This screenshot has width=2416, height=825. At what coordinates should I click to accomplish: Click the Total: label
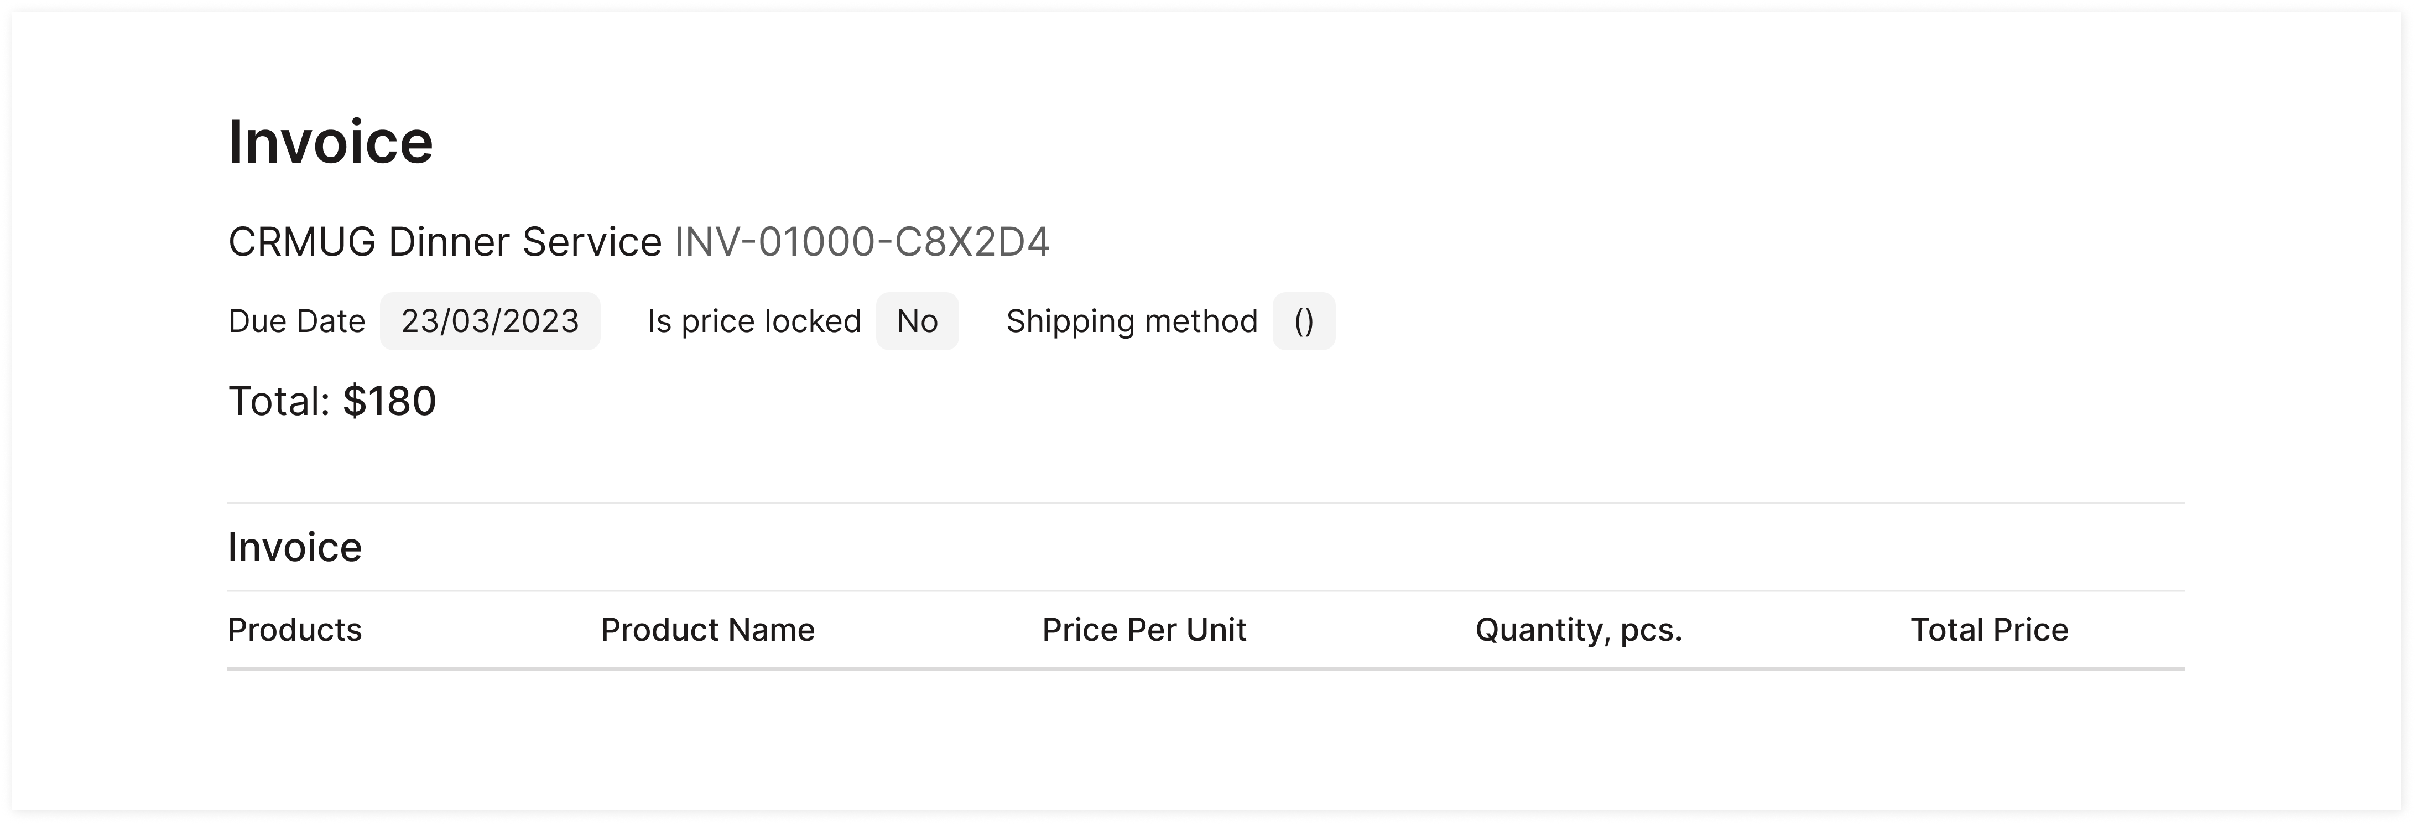tap(279, 402)
